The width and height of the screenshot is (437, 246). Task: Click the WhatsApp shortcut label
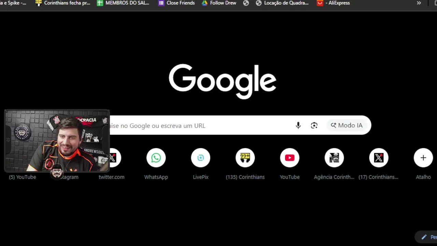tap(156, 177)
